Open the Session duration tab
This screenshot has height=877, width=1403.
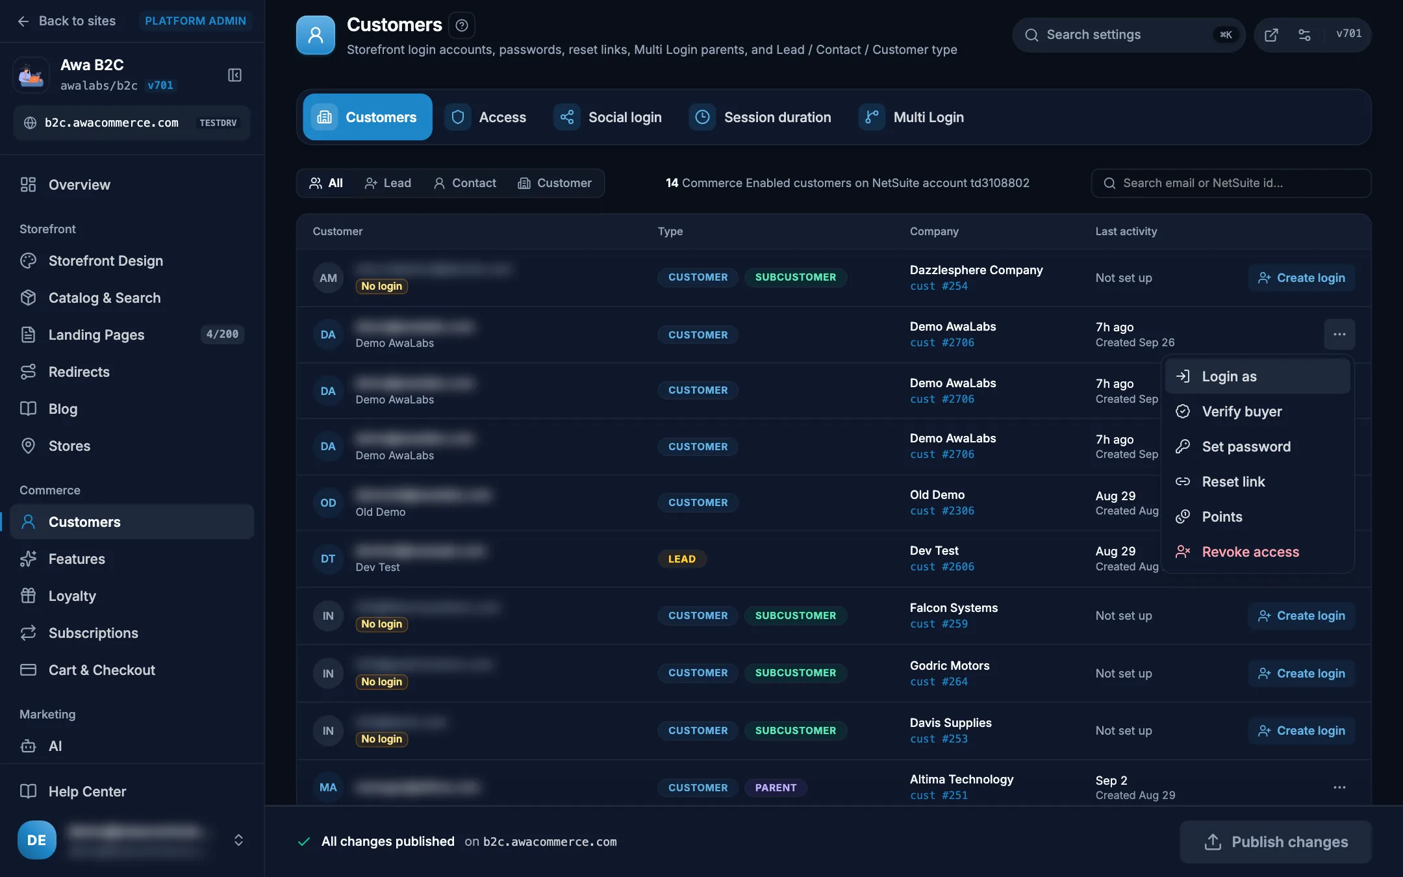click(761, 117)
